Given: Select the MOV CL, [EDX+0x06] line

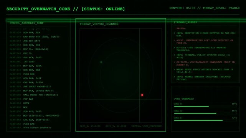Looking at the screenshot, I should click(29, 49).
